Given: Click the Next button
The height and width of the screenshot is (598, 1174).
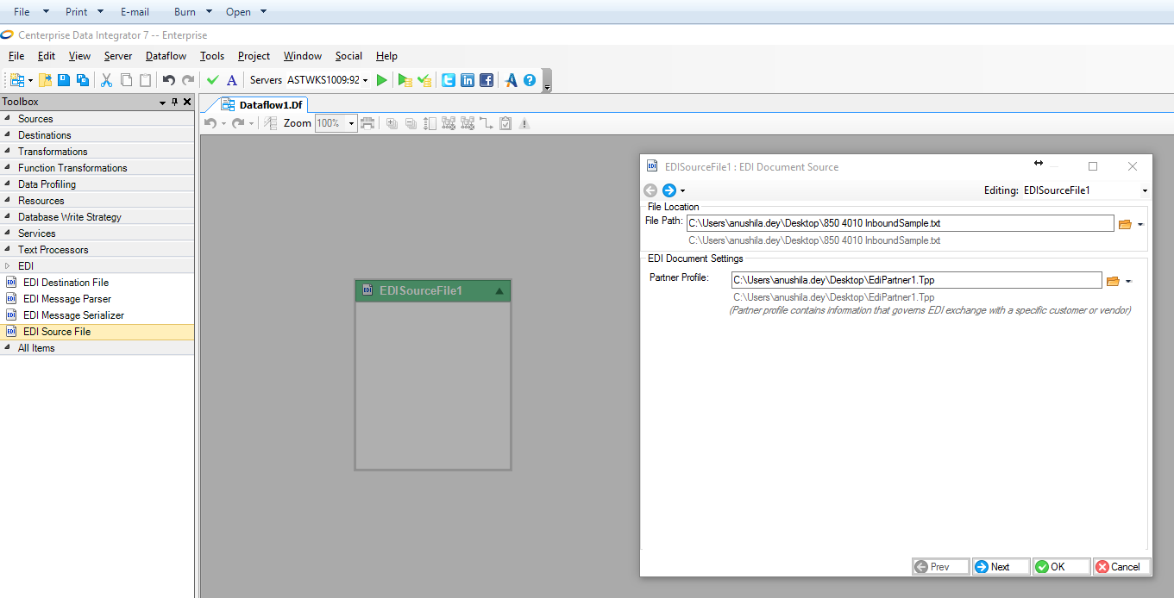Looking at the screenshot, I should click(x=1001, y=567).
